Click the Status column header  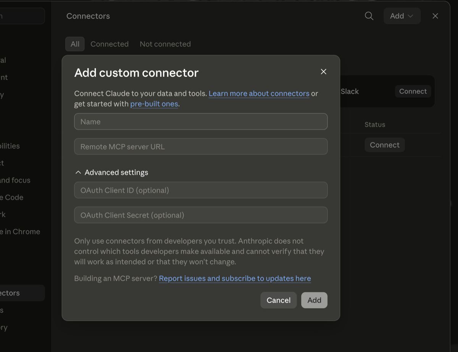click(375, 124)
